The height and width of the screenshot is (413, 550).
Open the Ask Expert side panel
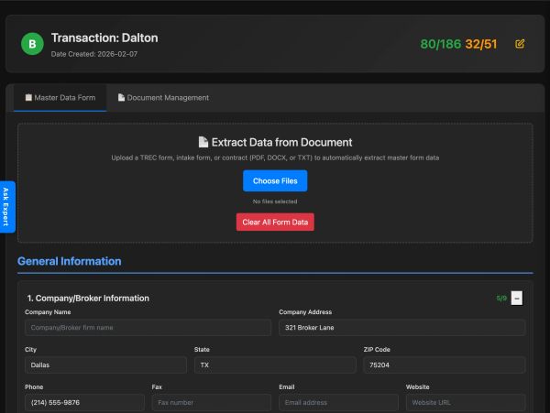(x=7, y=207)
